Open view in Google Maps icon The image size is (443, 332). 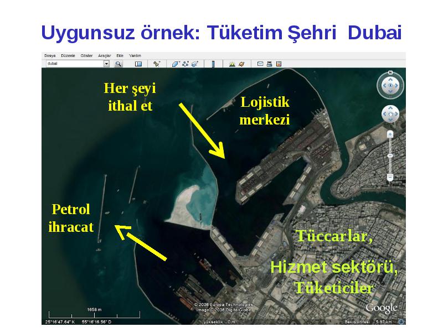279,64
